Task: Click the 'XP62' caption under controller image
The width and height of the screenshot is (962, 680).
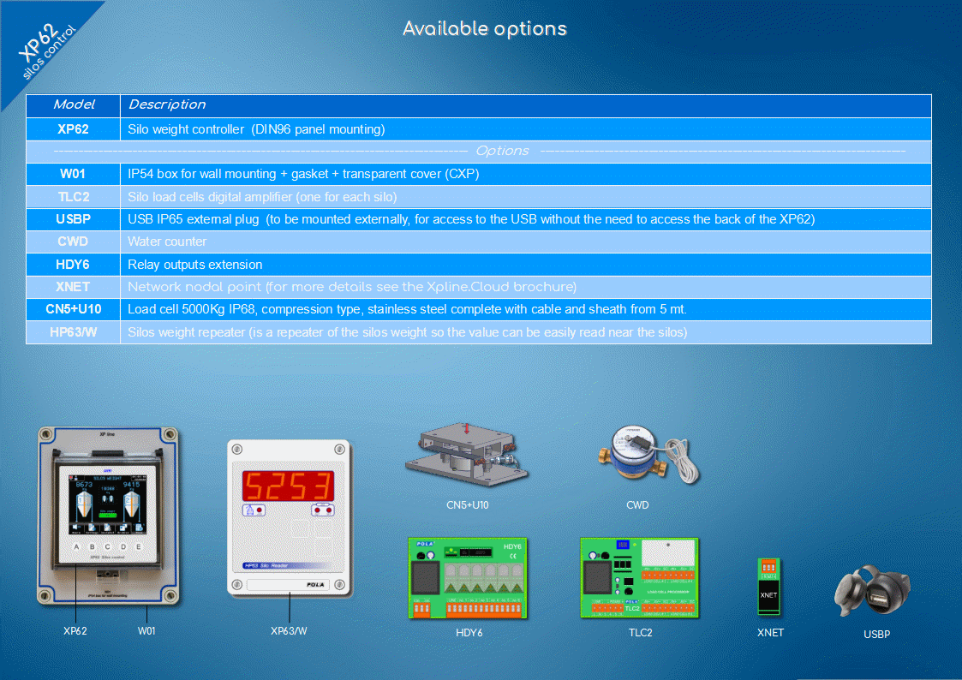Action: pyautogui.click(x=75, y=631)
